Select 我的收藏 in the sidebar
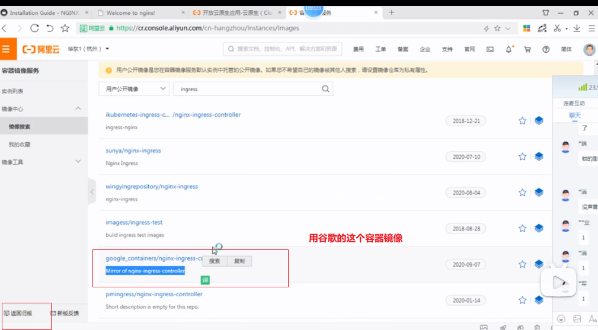Image resolution: width=598 pixels, height=330 pixels. 20,145
